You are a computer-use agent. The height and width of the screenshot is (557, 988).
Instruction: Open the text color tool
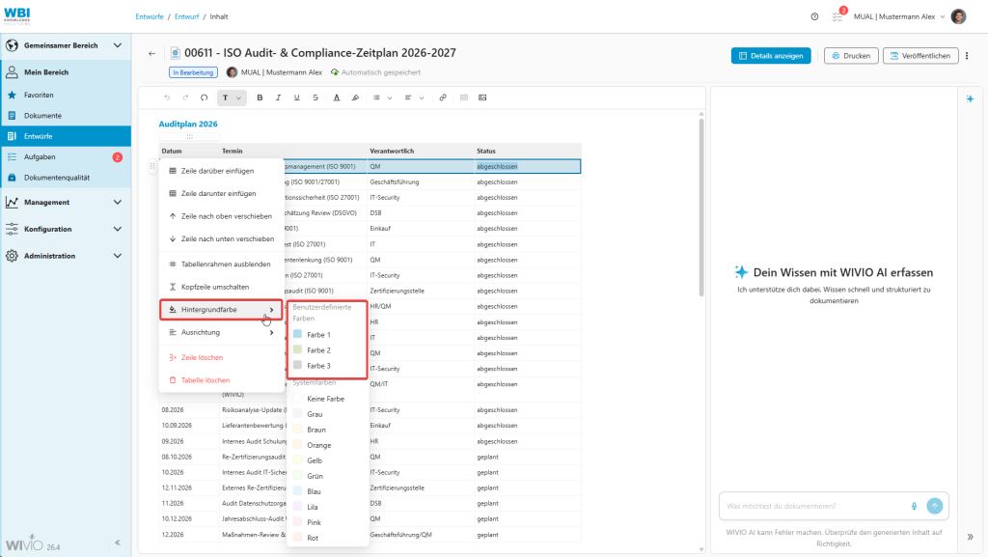point(337,97)
